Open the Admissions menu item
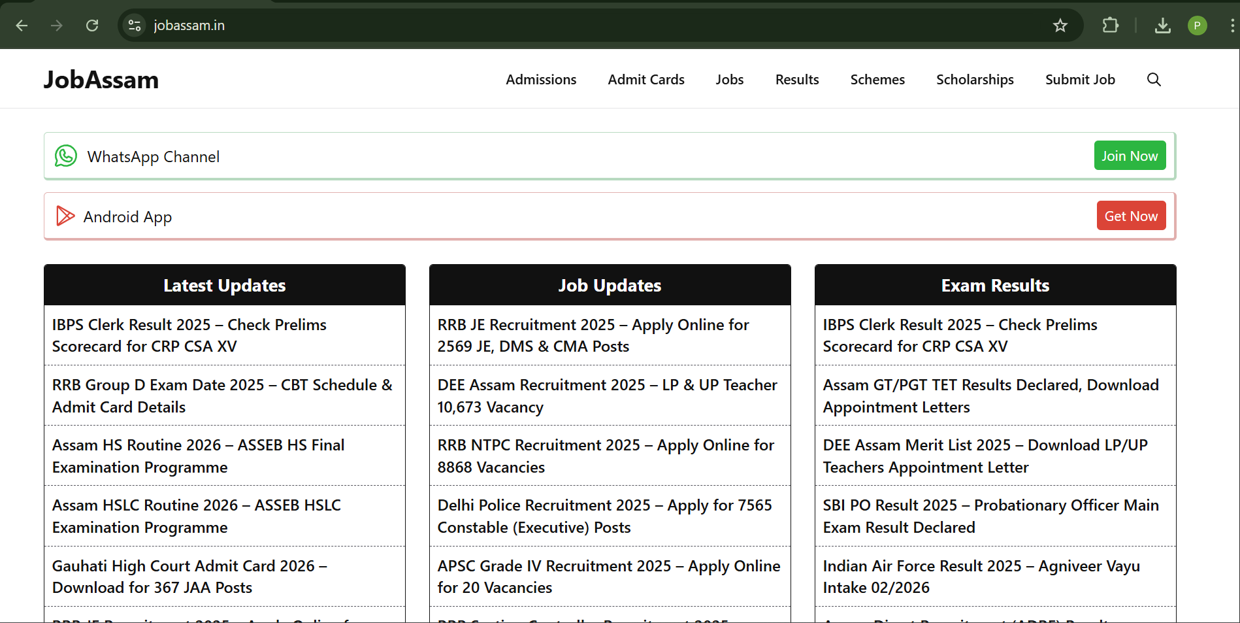This screenshot has width=1240, height=623. [x=541, y=80]
